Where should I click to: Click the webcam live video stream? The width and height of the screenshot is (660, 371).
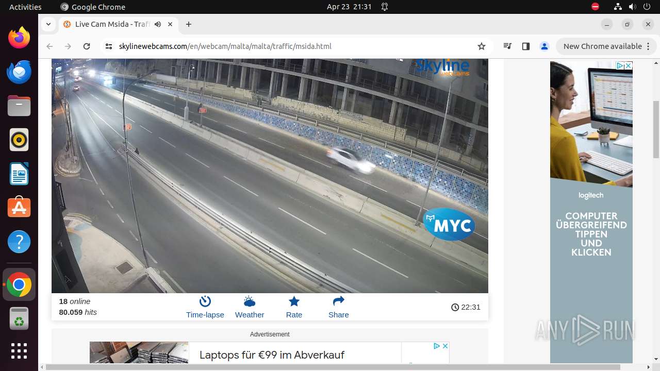[x=270, y=176]
